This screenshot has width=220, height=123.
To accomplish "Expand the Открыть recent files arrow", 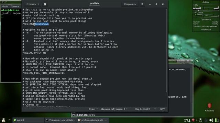I will 38,4.
